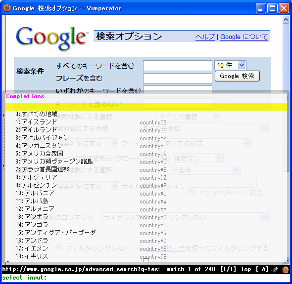Image resolution: width=292 pixels, height=284 pixels.
Task: Open the Google について link
Action: [244, 37]
